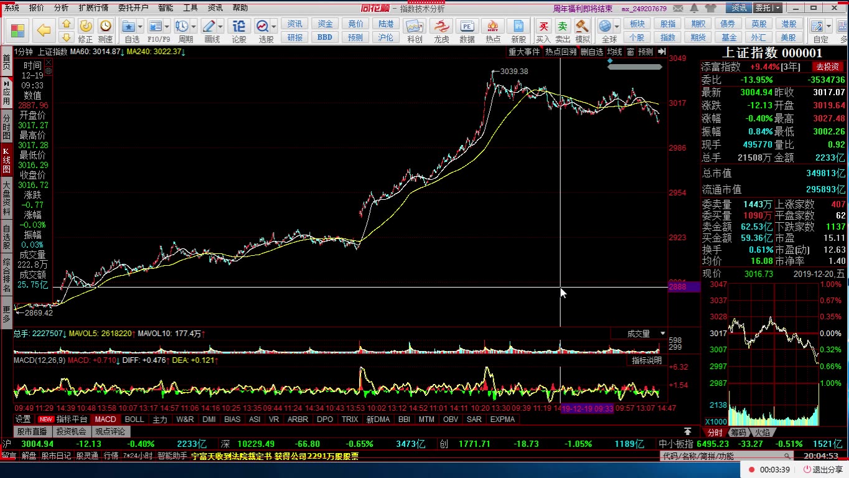The height and width of the screenshot is (478, 849).
Task: Click the 基金 funds button
Action: point(729,37)
